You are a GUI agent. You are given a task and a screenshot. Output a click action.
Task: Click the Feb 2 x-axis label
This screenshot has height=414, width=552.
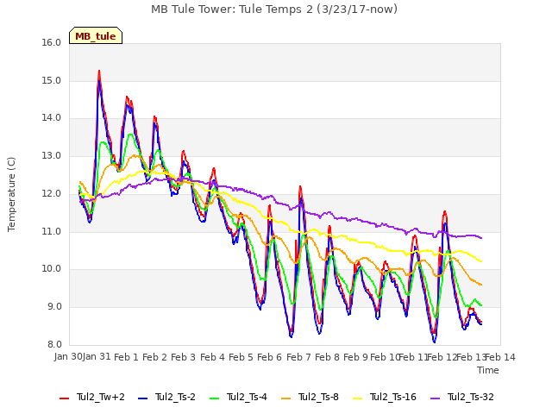154,357
